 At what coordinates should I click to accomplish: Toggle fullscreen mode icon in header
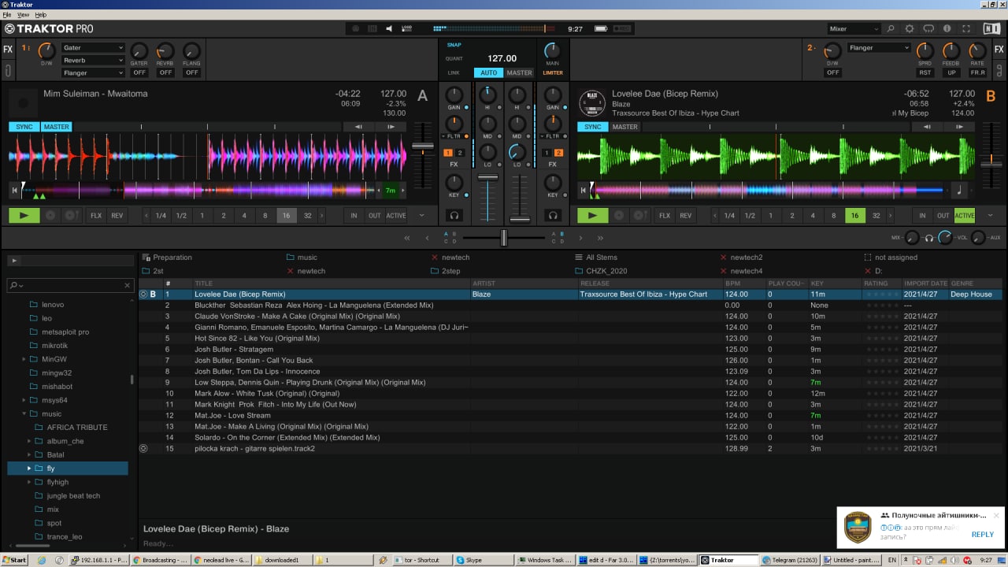coord(966,28)
